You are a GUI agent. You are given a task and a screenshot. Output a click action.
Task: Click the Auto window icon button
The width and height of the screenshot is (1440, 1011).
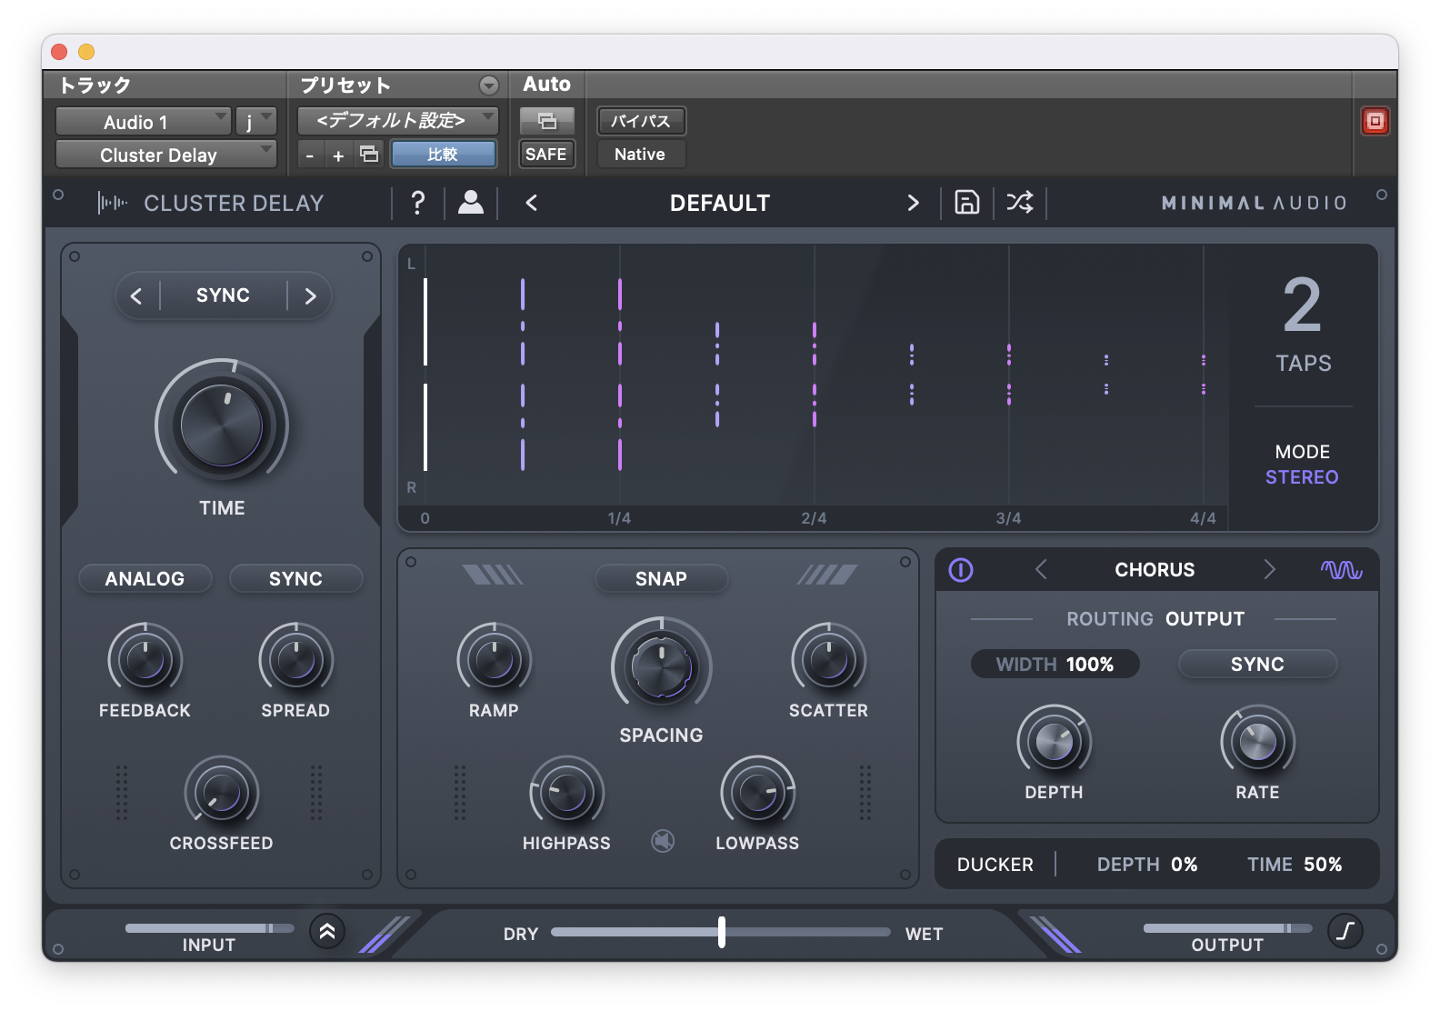(546, 121)
